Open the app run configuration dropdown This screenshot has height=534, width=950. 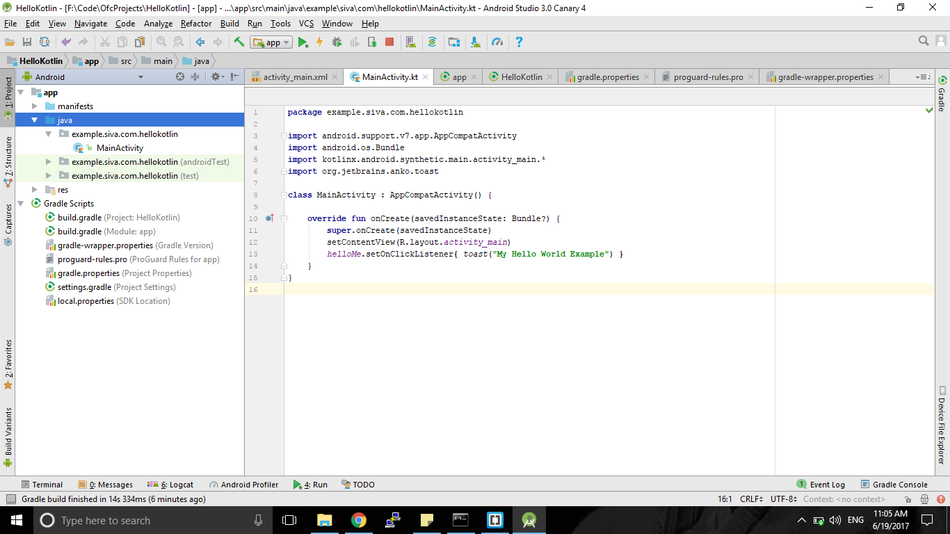pyautogui.click(x=272, y=42)
